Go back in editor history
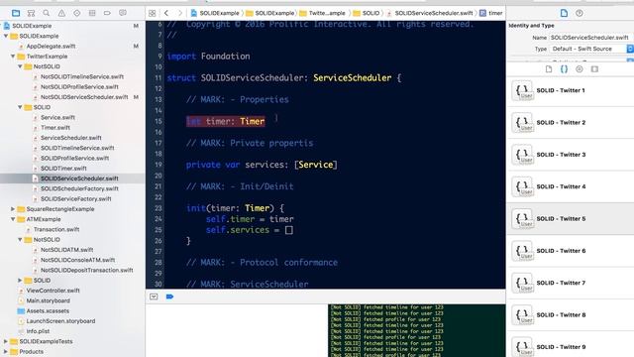This screenshot has height=357, width=634. 166,13
